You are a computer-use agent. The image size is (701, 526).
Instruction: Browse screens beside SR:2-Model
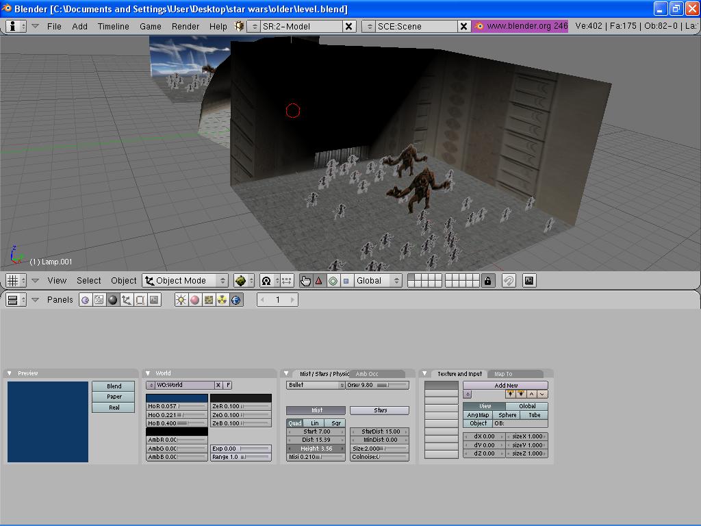pos(254,27)
